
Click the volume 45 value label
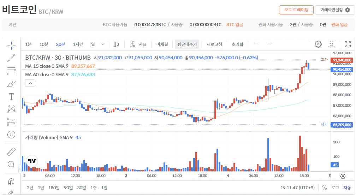click(x=335, y=165)
